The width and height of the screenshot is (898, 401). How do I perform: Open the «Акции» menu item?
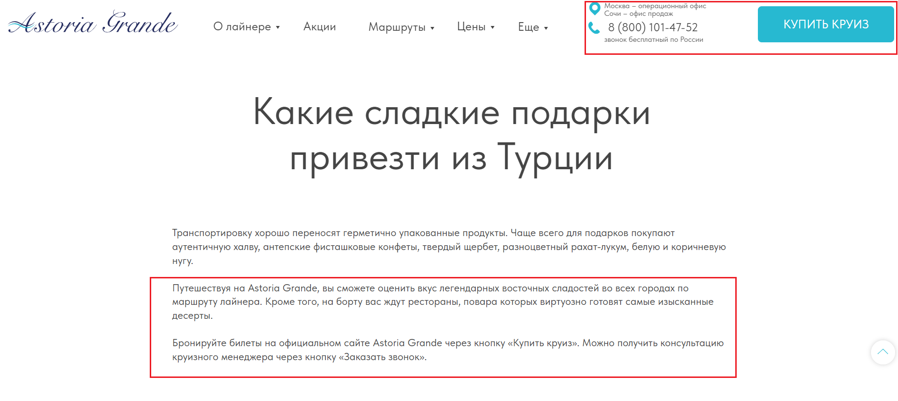[x=320, y=27]
